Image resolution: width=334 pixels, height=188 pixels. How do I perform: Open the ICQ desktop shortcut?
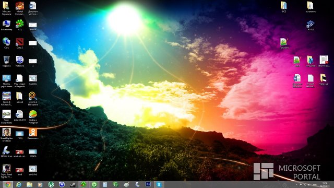click(20, 25)
